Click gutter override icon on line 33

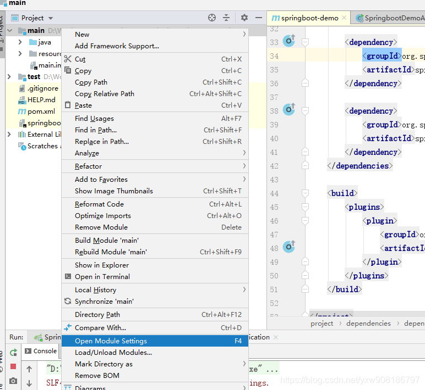pyautogui.click(x=289, y=41)
